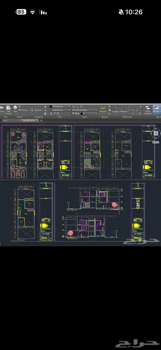Screen dimensions: 161x350
Task: Click the pink tree in upper section drawing
Action: [x=114, y=205]
